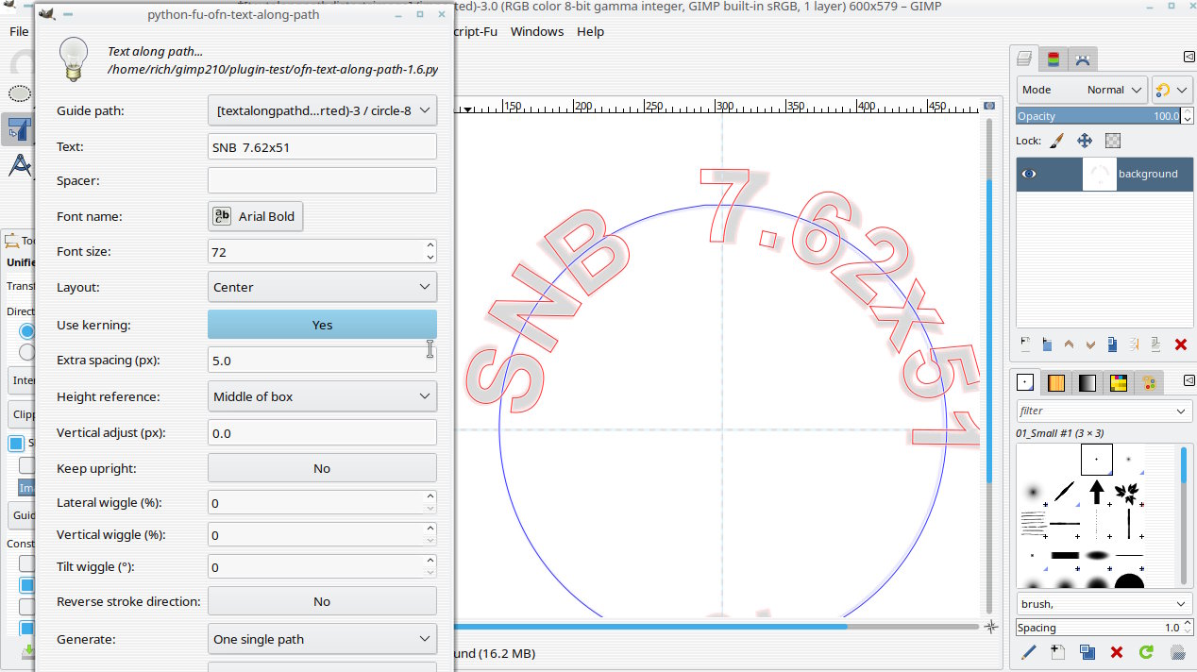This screenshot has height=672, width=1197.
Task: Select the upward arrow brush
Action: pos(1097,492)
